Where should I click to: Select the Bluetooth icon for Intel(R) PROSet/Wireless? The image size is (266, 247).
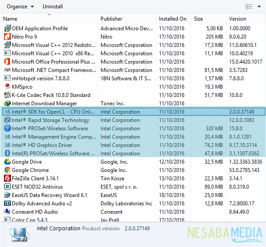(7, 153)
